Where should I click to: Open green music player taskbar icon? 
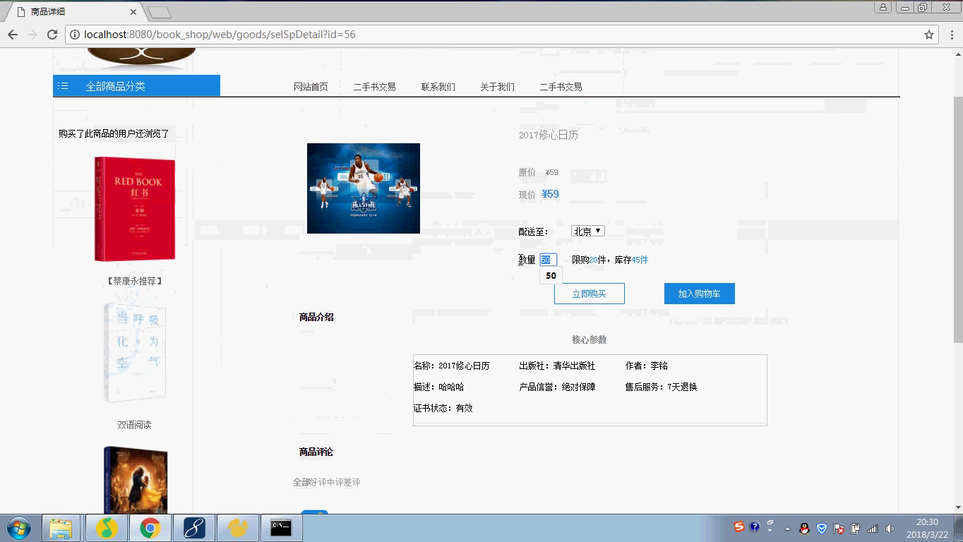click(106, 528)
